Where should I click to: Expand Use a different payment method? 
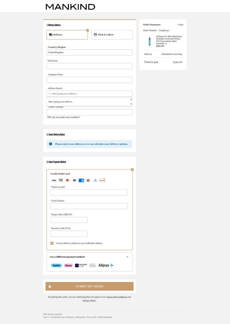(89, 257)
